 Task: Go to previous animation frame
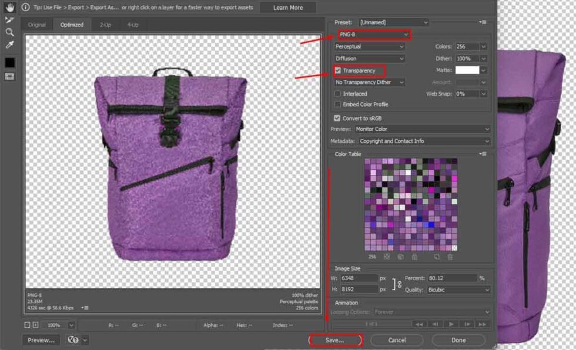point(435,324)
